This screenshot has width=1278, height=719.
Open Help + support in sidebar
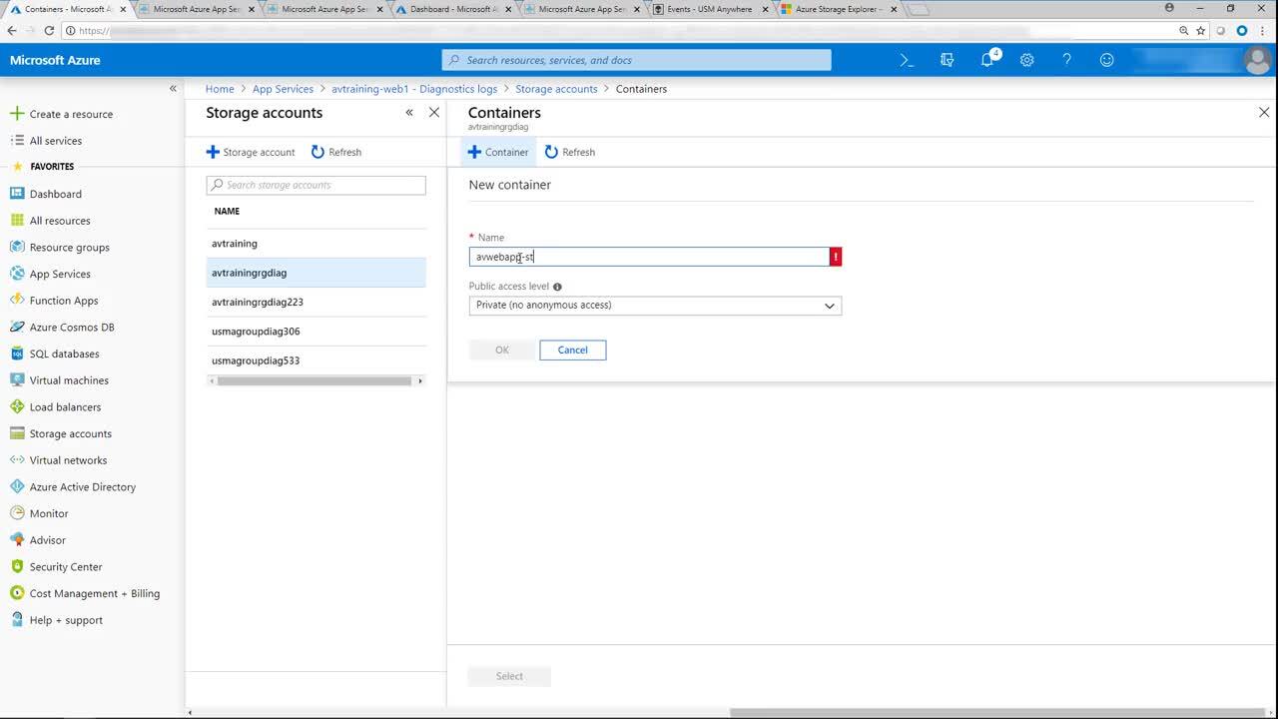click(x=66, y=620)
